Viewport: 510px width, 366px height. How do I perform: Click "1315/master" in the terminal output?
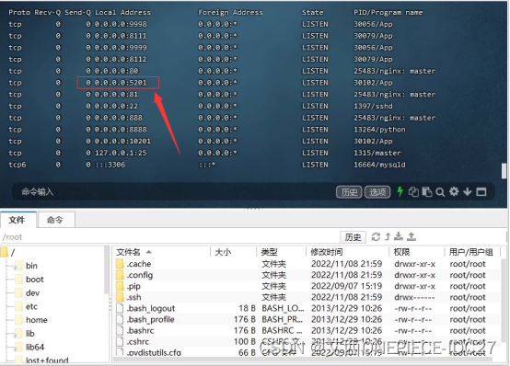pos(377,153)
